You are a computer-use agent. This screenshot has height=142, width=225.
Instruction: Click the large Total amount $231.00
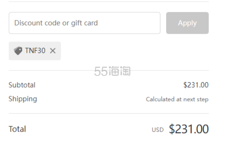[189, 129]
